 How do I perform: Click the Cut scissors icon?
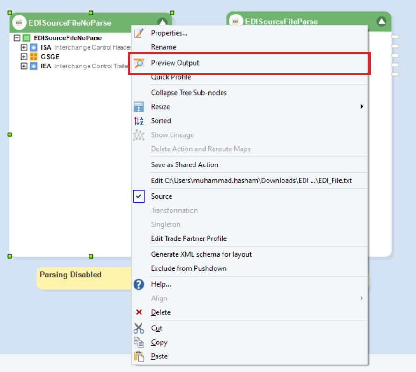[139, 328]
